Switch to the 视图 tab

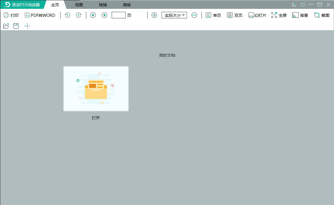(79, 5)
